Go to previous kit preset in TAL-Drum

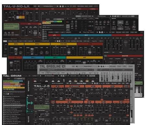pos(40,76)
